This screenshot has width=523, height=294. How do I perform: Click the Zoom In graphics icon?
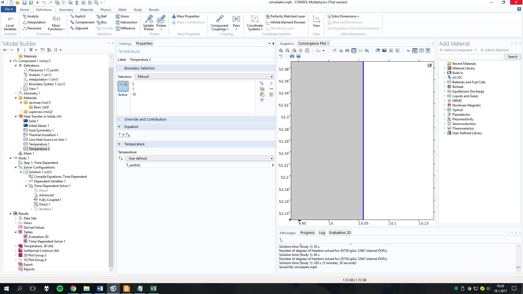281,51
